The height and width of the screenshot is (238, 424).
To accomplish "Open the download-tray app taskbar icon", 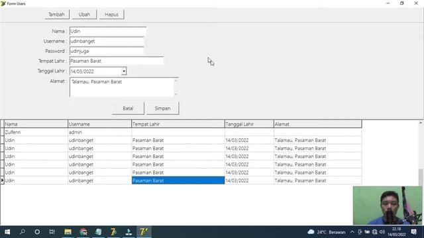I will tap(129, 232).
